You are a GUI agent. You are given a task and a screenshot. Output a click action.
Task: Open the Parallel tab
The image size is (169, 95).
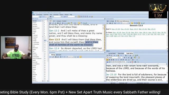[64, 21]
